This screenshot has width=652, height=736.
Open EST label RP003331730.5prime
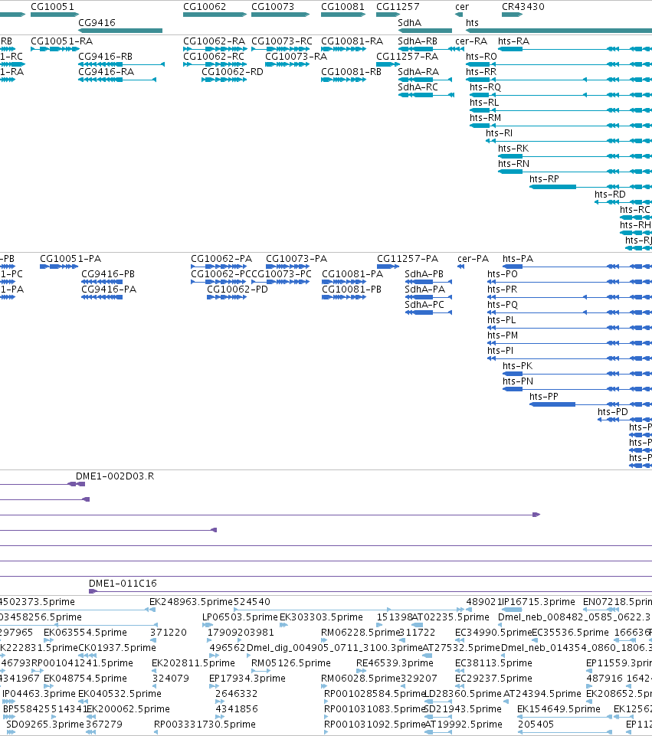point(205,725)
